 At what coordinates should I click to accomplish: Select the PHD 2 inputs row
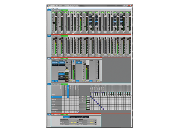57,104
